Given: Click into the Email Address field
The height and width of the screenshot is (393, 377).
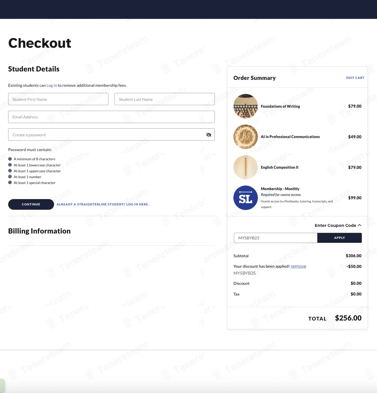Looking at the screenshot, I should pyautogui.click(x=111, y=117).
